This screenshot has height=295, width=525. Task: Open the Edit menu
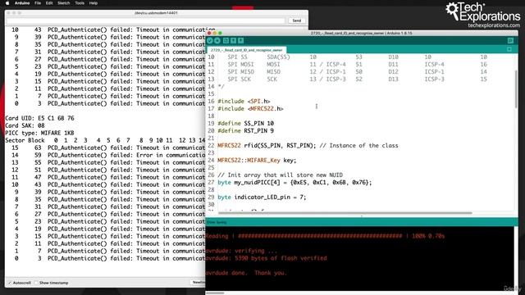tap(49, 3)
